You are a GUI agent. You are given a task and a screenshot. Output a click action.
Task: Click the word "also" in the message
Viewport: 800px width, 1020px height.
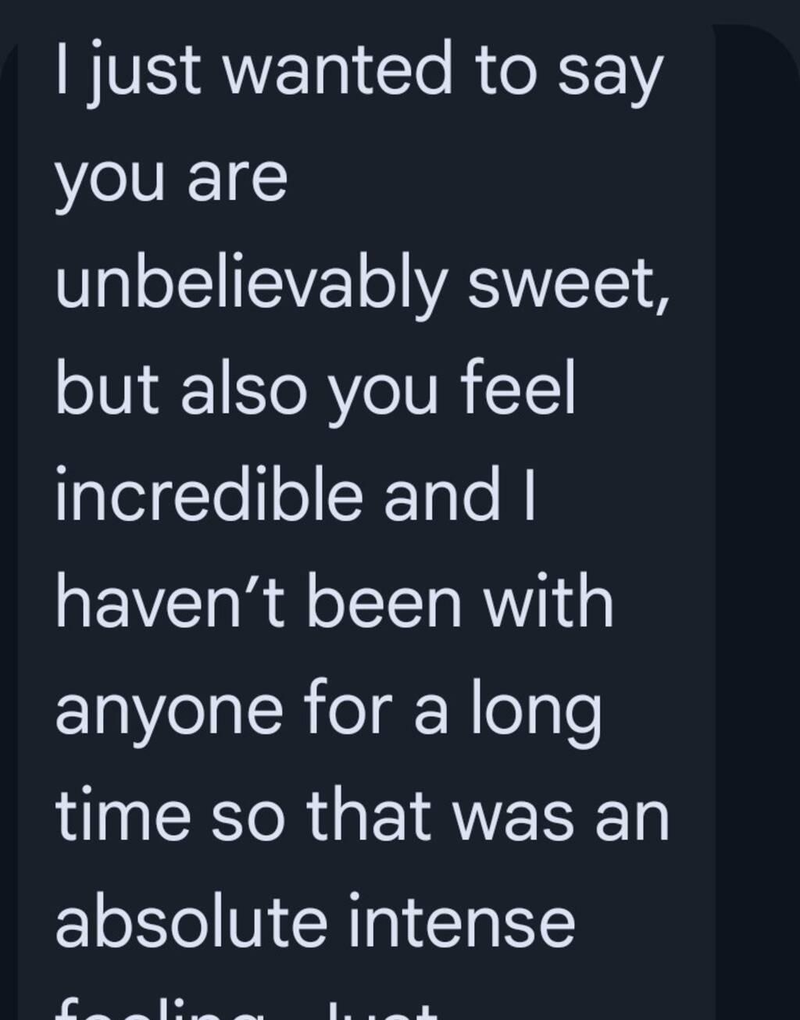[244, 391]
